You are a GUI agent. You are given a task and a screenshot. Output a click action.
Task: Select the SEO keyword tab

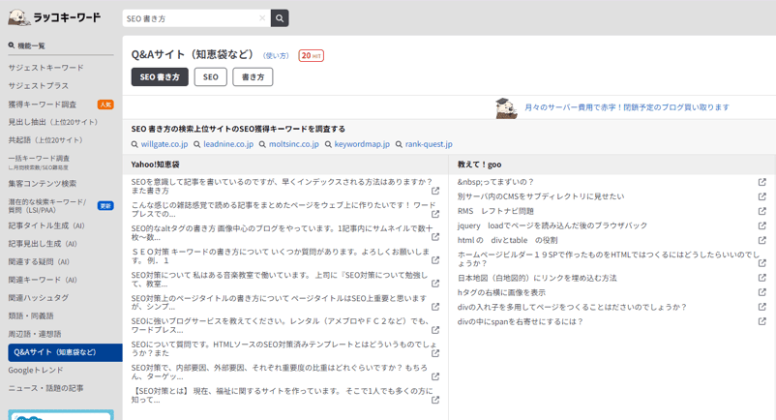[210, 76]
